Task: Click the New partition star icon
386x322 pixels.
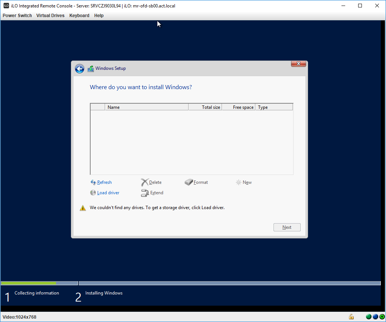Action: point(239,182)
